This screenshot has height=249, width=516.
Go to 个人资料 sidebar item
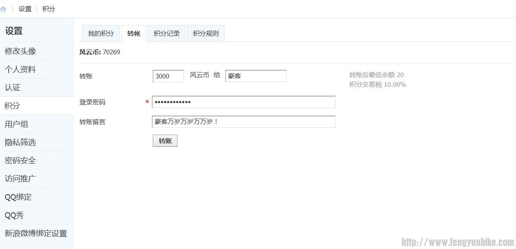click(20, 69)
